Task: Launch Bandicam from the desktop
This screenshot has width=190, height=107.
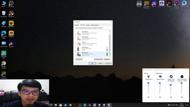Action: point(11,14)
